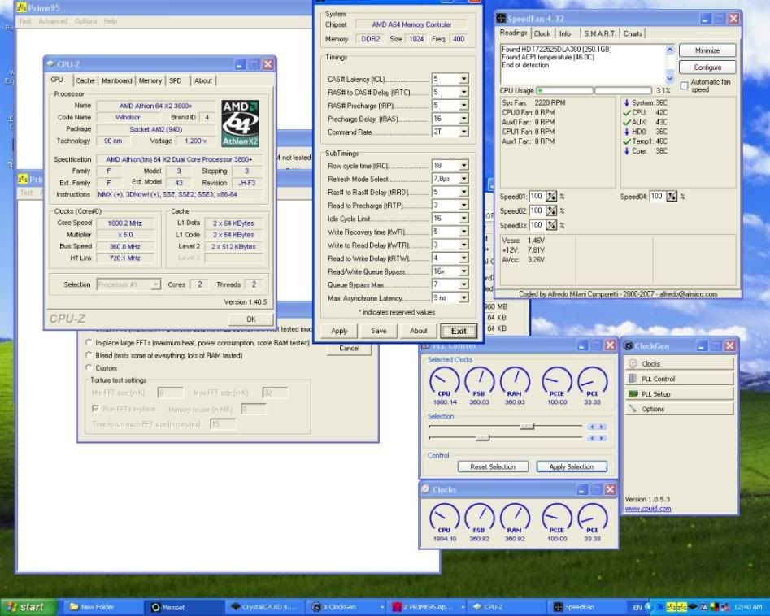Click the upper slider thumb in PLL Control
770x616 pixels.
pyautogui.click(x=527, y=426)
